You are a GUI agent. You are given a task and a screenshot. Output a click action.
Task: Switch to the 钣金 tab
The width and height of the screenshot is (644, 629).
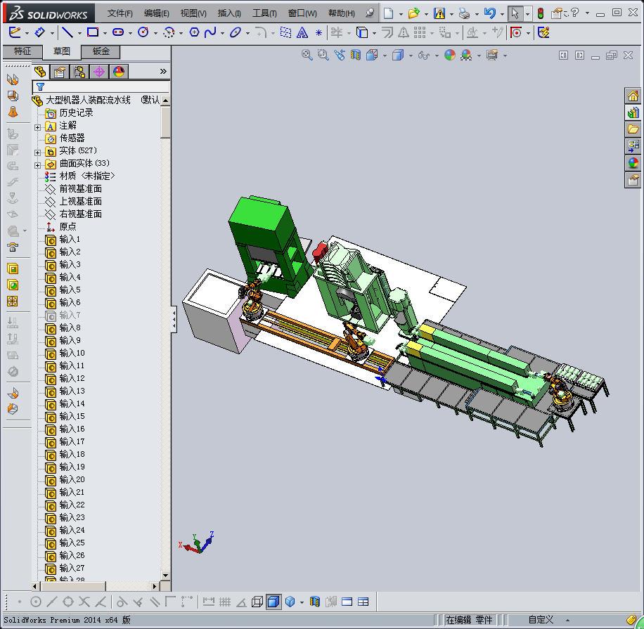pos(101,51)
